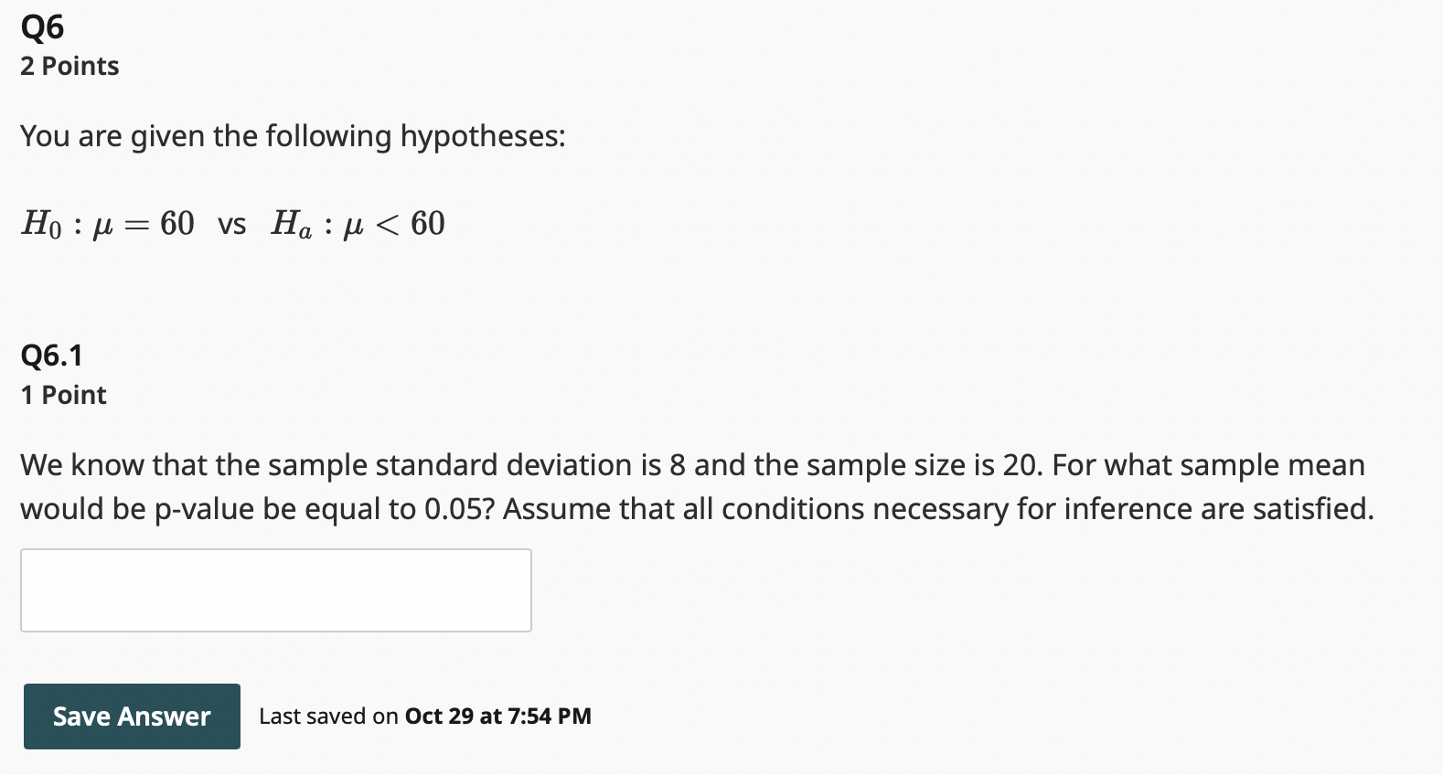The height and width of the screenshot is (775, 1443).
Task: Click the 2 Points label under Q6
Action: [69, 65]
